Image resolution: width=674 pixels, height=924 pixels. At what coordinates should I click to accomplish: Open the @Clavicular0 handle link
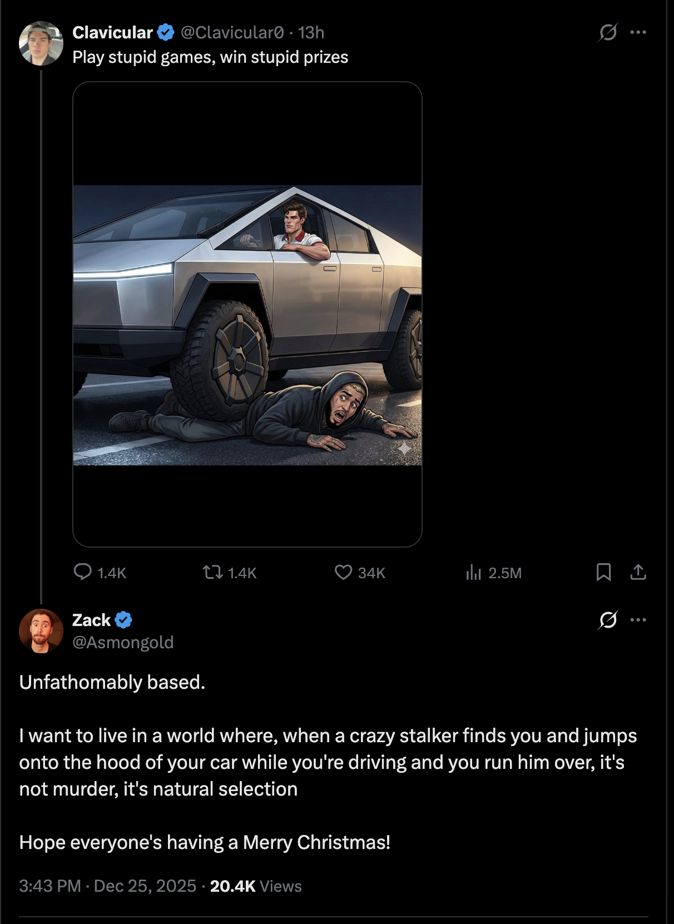[x=232, y=33]
